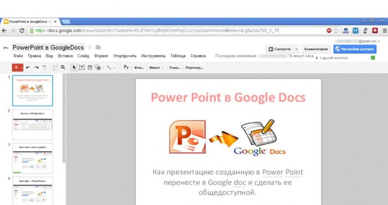Open the Формат menu

101,56
